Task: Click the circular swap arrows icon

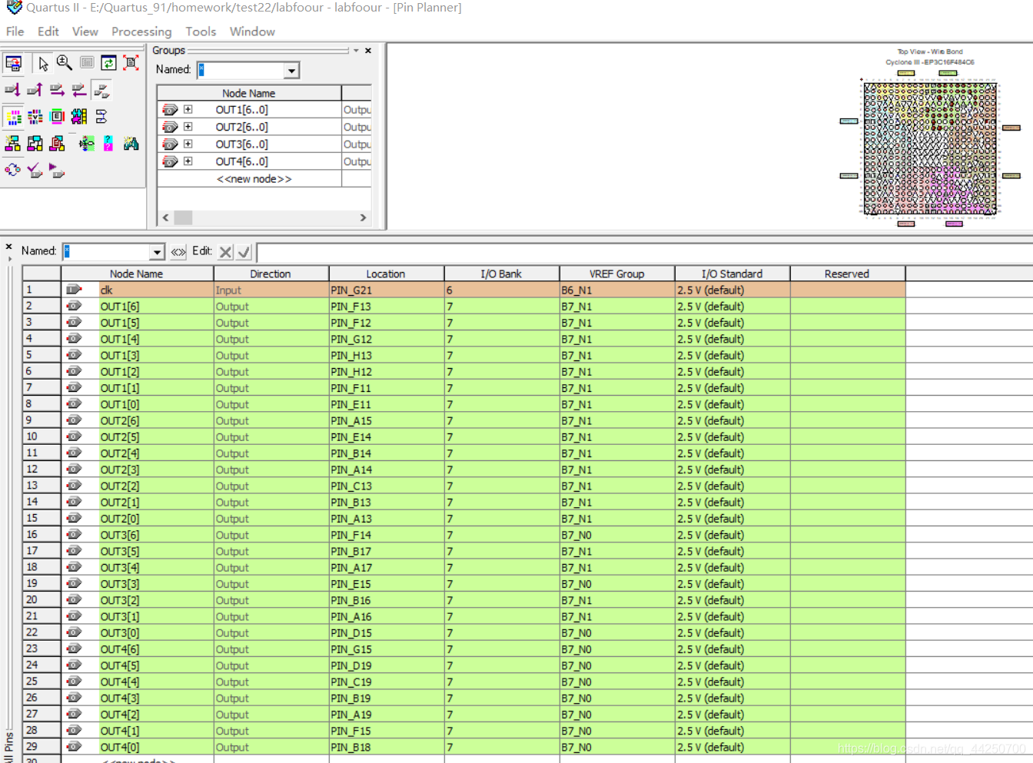Action: (x=12, y=170)
